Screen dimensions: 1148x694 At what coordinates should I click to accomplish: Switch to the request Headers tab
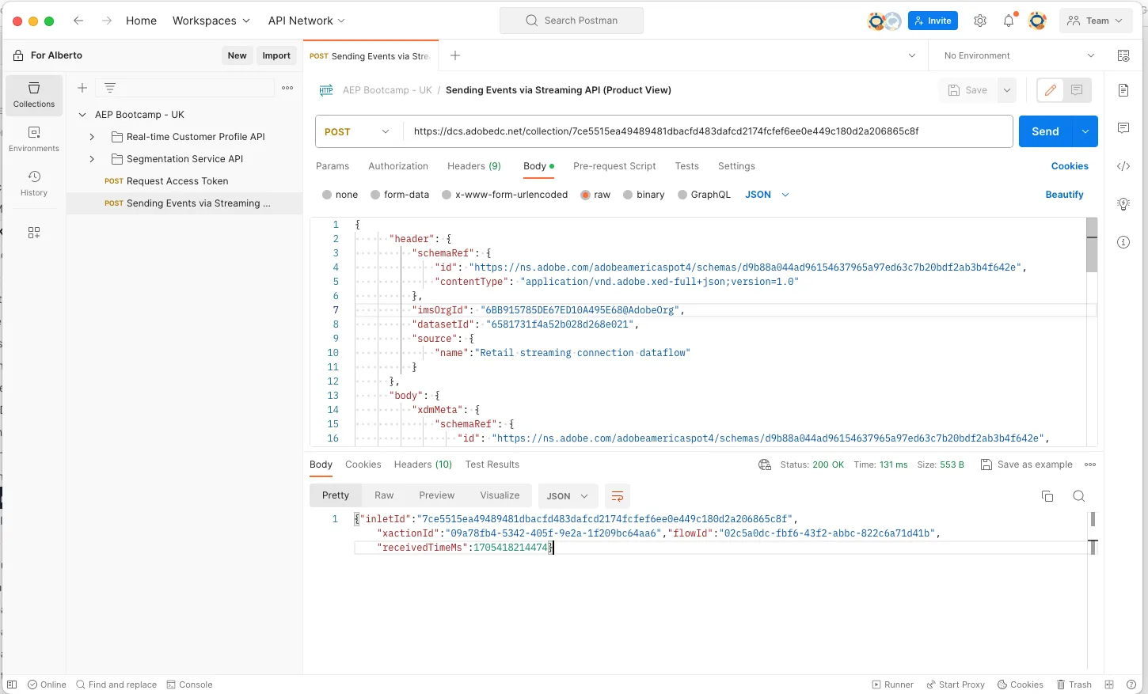coord(473,166)
